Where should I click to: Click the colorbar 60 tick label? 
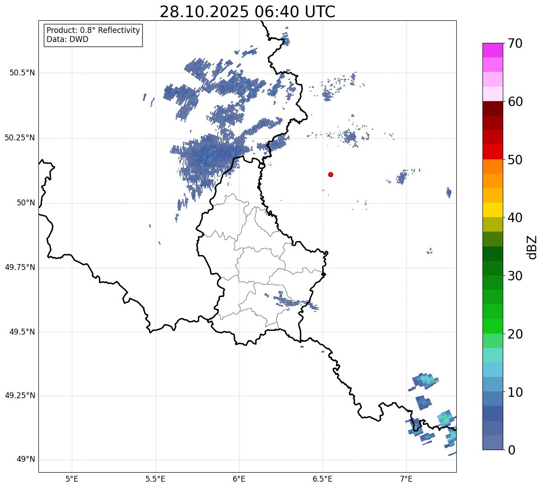(515, 102)
